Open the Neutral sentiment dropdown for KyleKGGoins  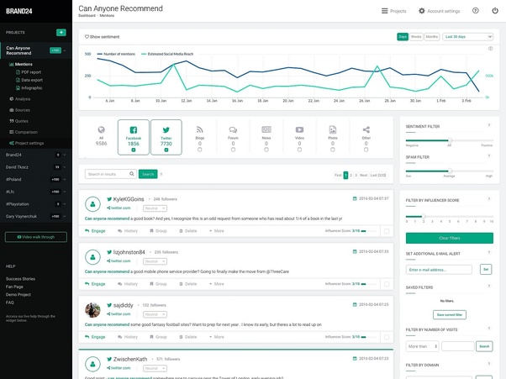(155, 207)
